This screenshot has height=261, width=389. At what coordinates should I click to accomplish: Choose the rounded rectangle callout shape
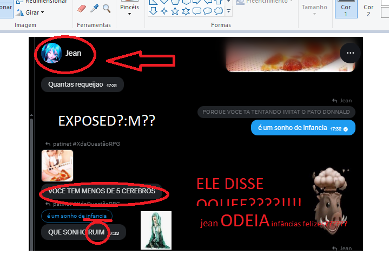pos(197,11)
